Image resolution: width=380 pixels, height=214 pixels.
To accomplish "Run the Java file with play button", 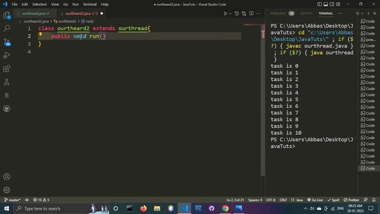I will tap(226, 14).
